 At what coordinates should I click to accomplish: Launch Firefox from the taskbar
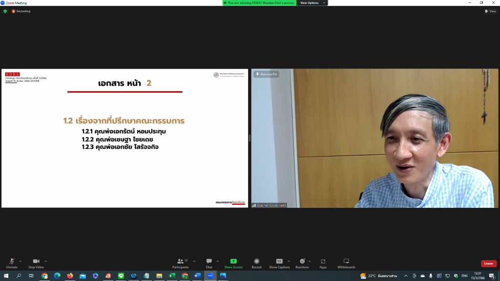coord(70,276)
